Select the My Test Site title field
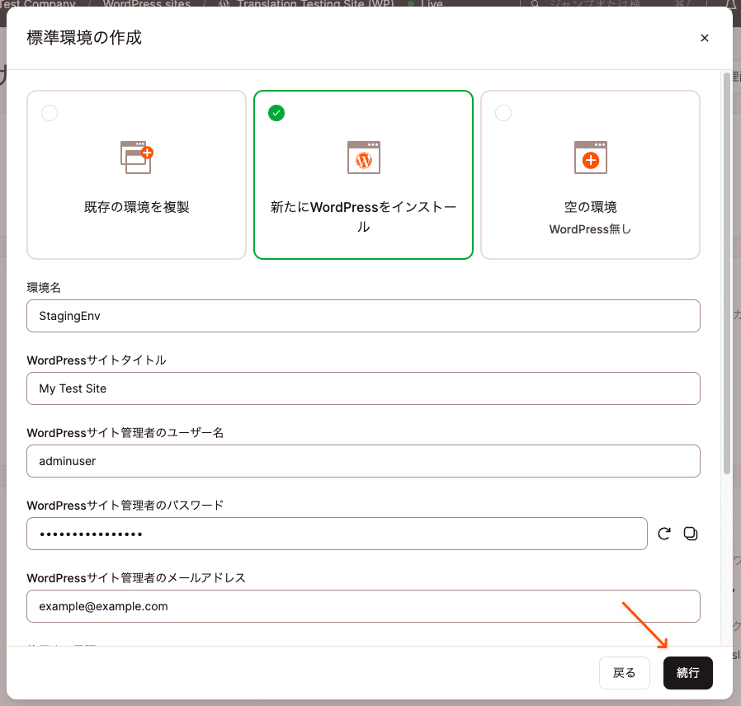 pos(363,388)
